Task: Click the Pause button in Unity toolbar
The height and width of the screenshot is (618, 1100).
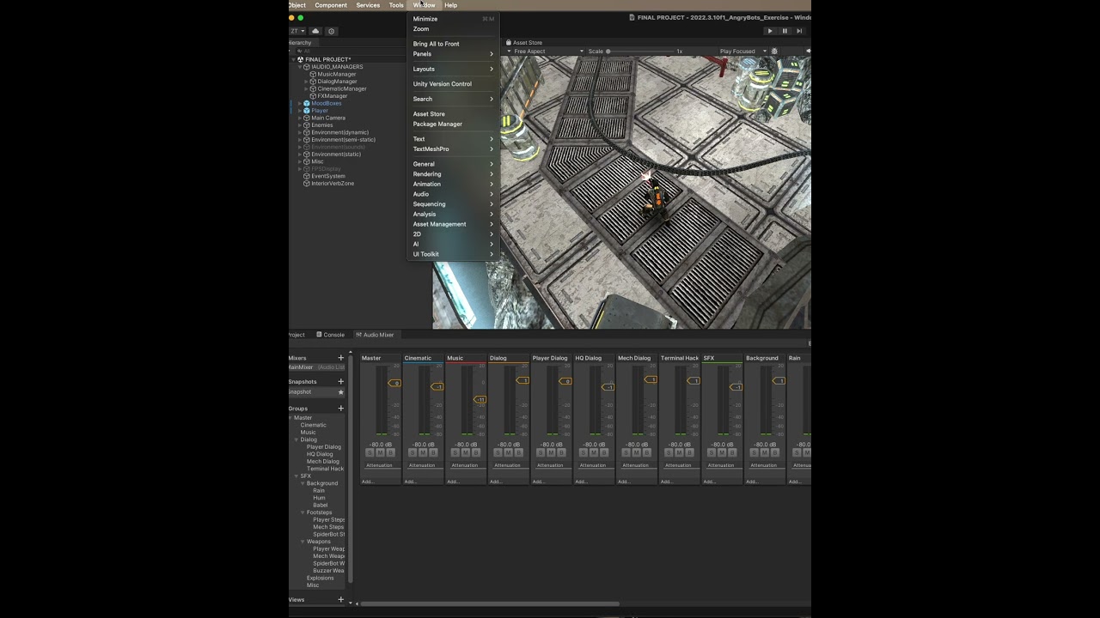Action: point(785,31)
